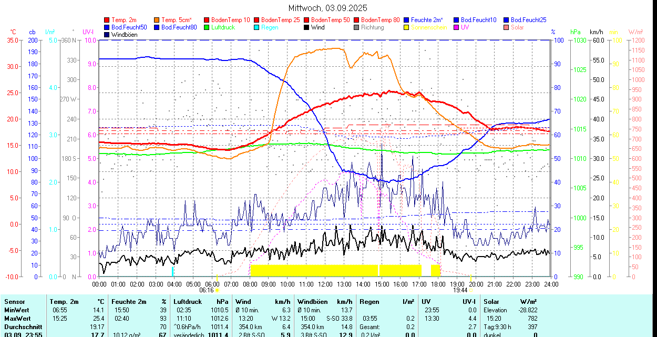Click the Bod.Feucht80 legend label
This screenshot has width=657, height=337.
click(179, 27)
